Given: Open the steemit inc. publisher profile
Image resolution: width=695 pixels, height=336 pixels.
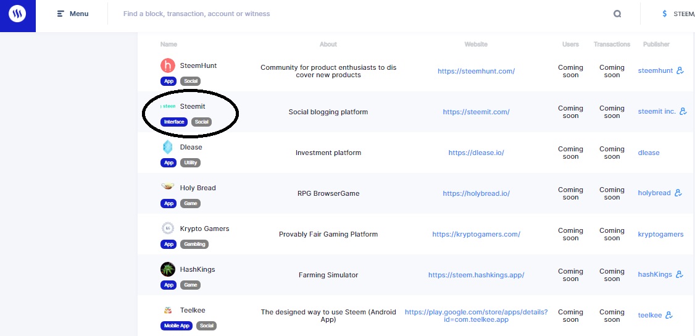Looking at the screenshot, I should 657,111.
